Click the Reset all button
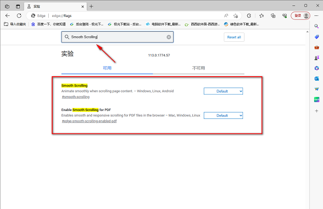Viewport: 323px width, 209px height. click(x=234, y=37)
